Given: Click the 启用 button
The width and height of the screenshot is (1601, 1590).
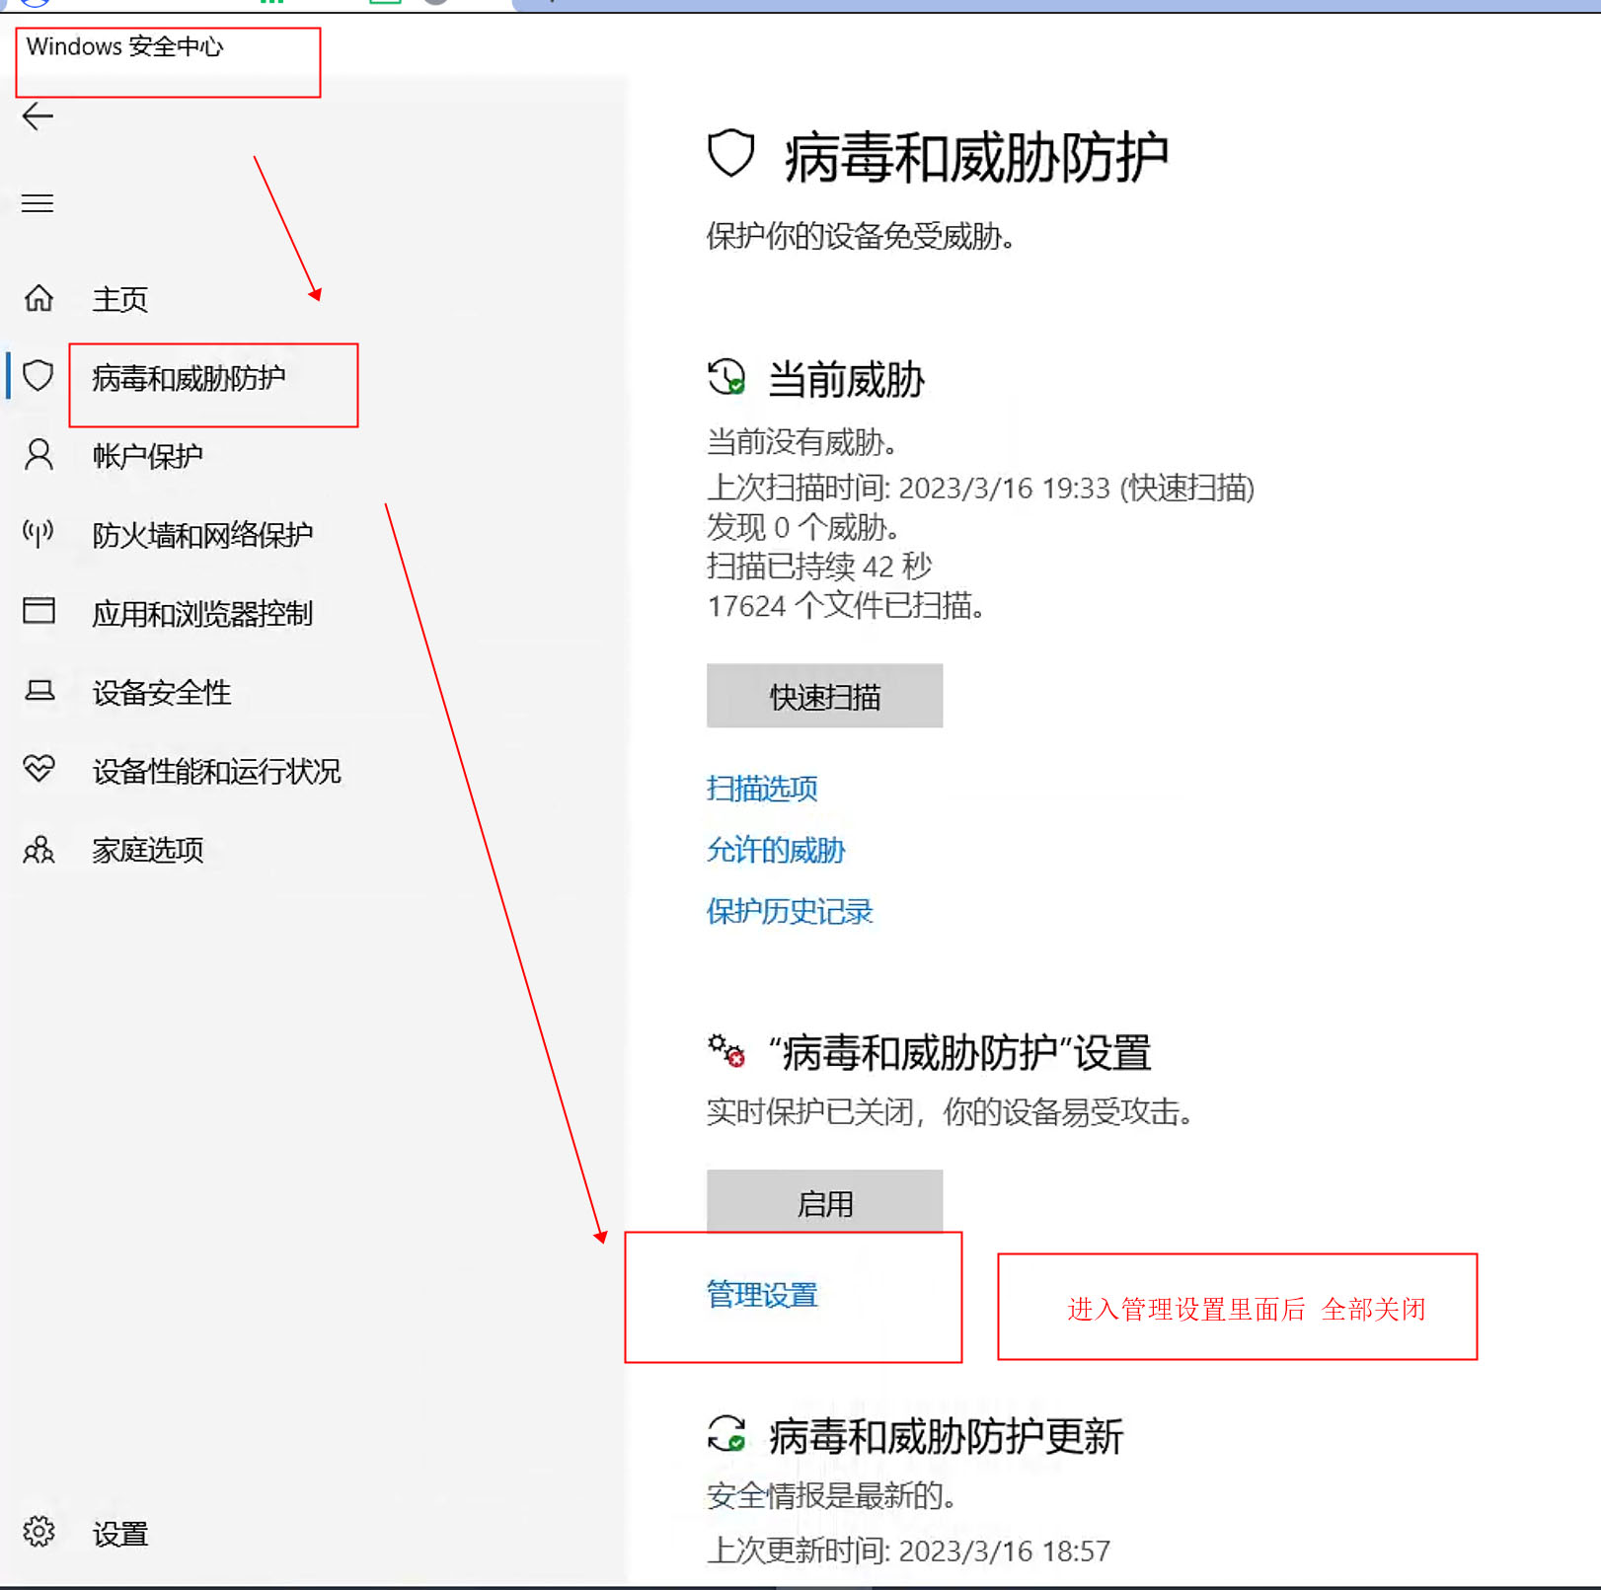Looking at the screenshot, I should pos(824,1201).
